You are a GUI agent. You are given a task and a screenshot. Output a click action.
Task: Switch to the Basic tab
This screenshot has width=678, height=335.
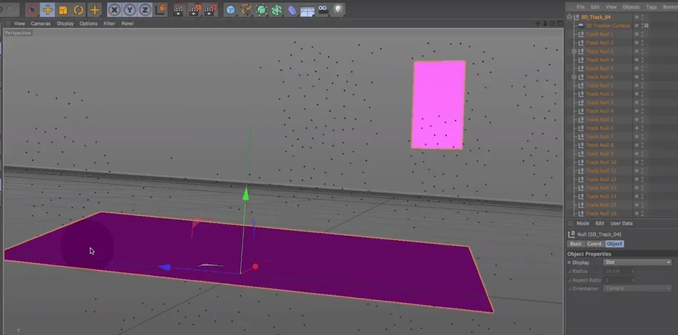(576, 244)
